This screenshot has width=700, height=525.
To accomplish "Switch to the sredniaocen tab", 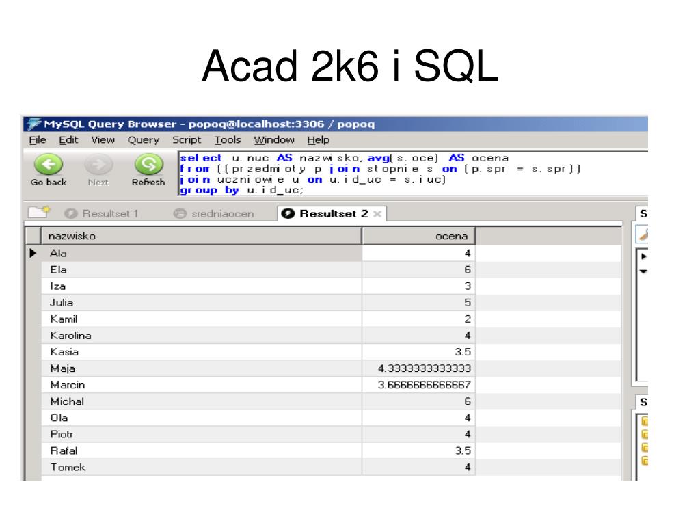I will coord(214,214).
